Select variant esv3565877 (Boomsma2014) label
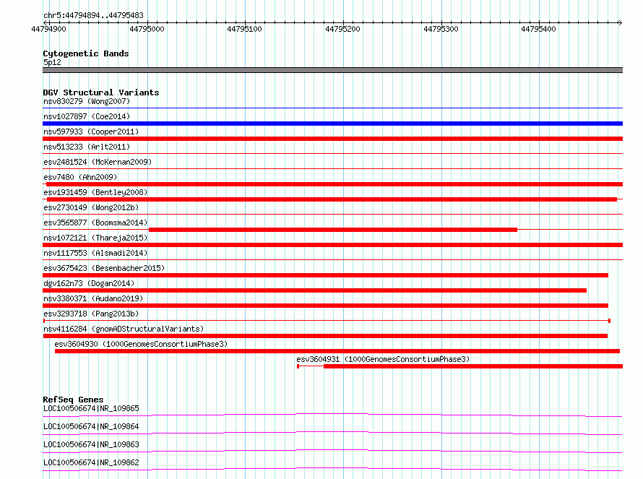643x479 pixels. click(95, 223)
